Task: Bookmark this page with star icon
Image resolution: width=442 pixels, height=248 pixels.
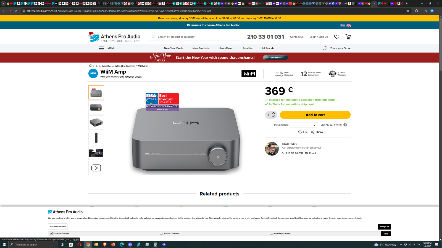Action: tap(408, 11)
